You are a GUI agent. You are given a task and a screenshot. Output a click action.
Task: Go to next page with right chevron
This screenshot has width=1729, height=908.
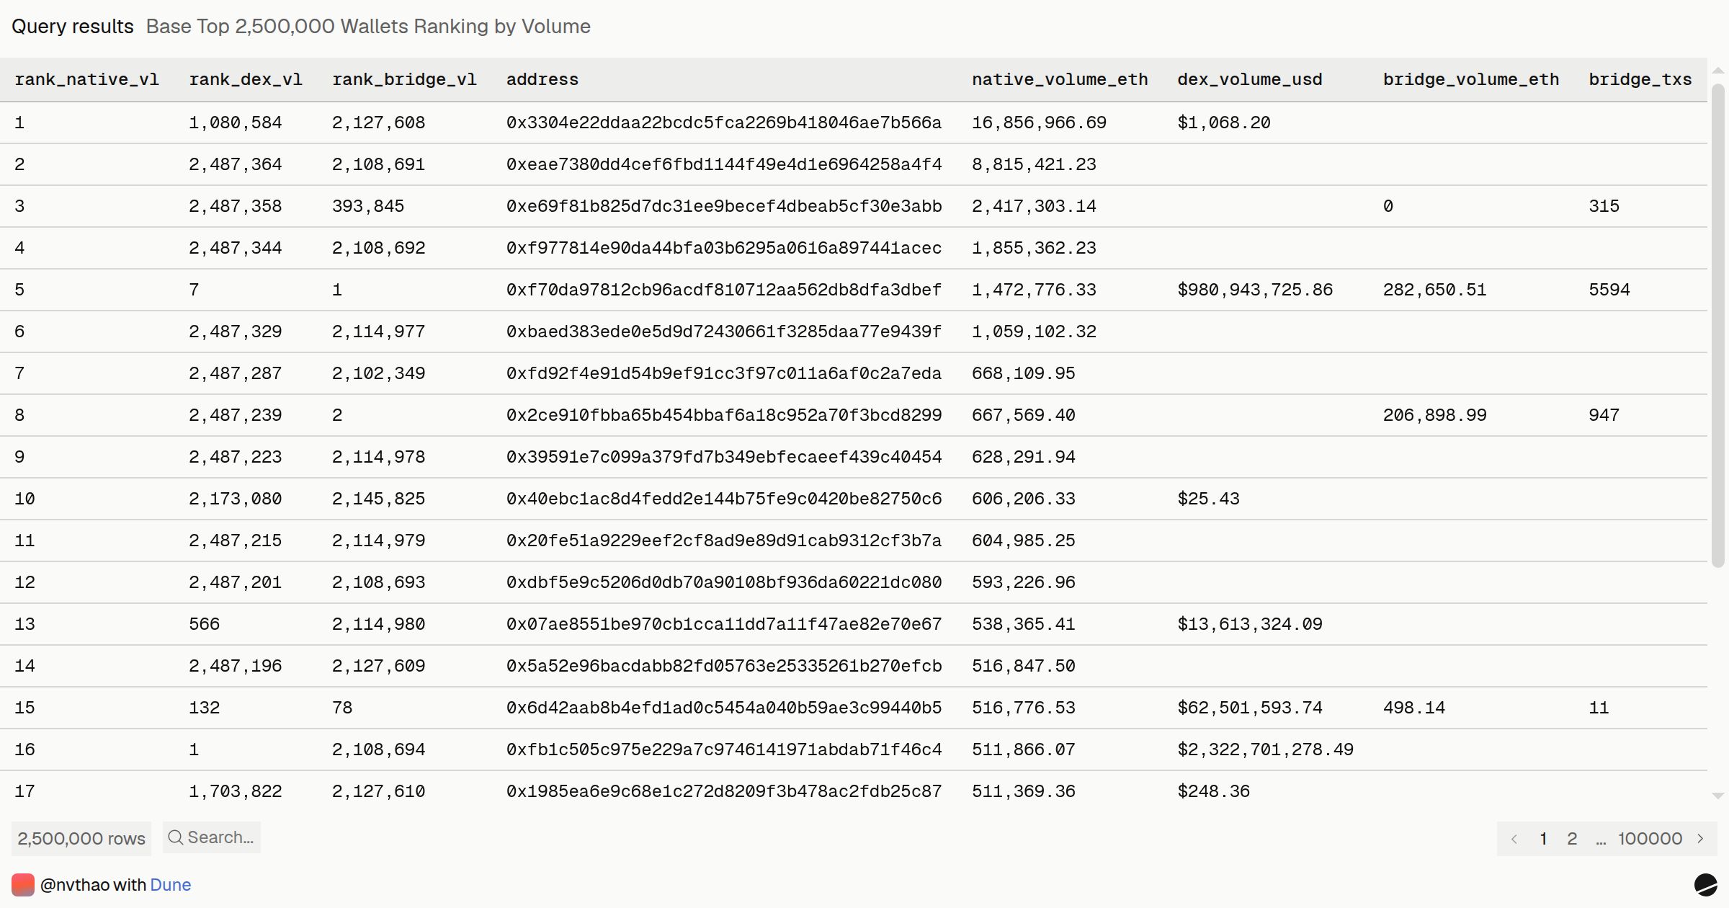coord(1700,838)
